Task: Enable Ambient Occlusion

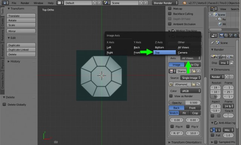Action: (x=170, y=24)
